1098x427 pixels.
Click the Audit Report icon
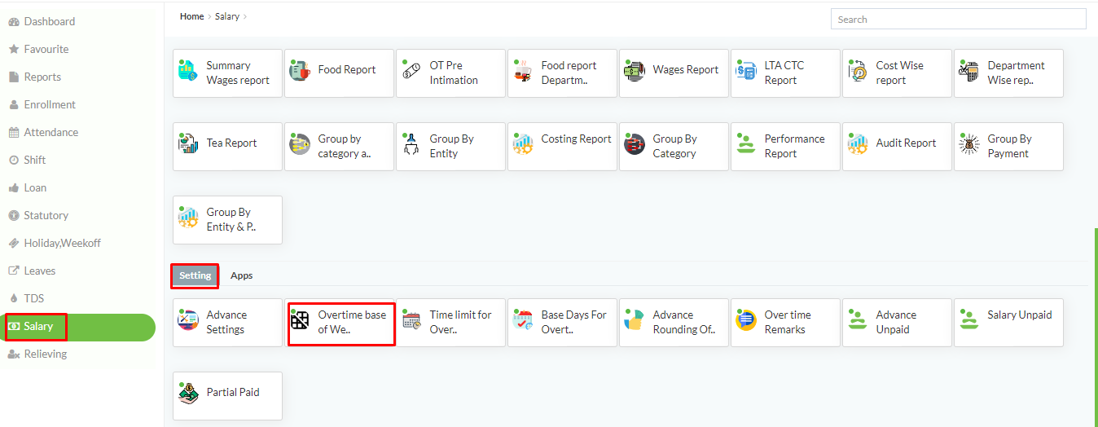[x=858, y=145]
